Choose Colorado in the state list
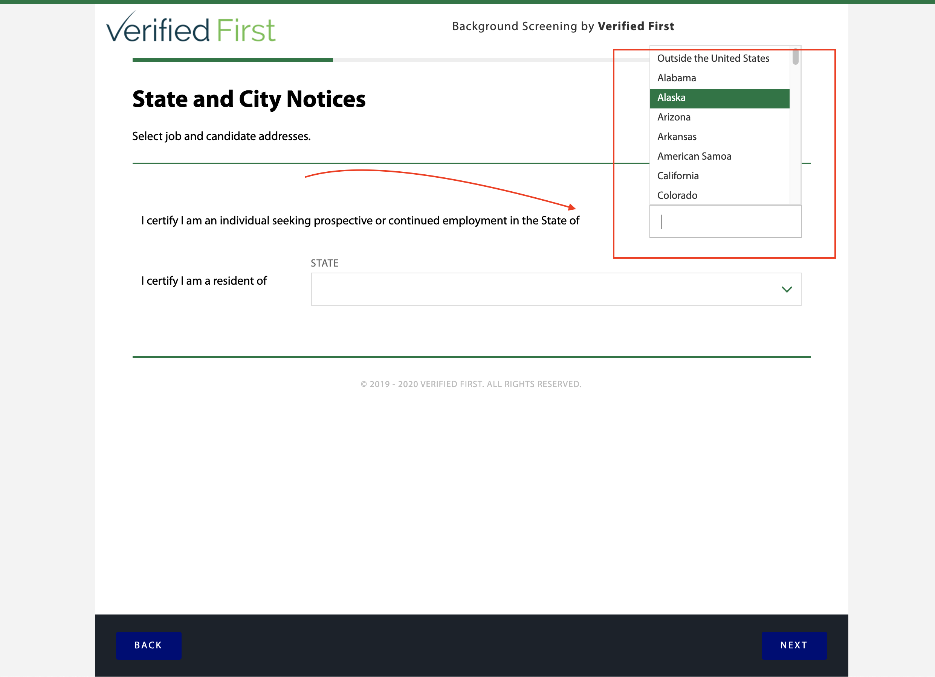This screenshot has width=935, height=677. coord(720,195)
